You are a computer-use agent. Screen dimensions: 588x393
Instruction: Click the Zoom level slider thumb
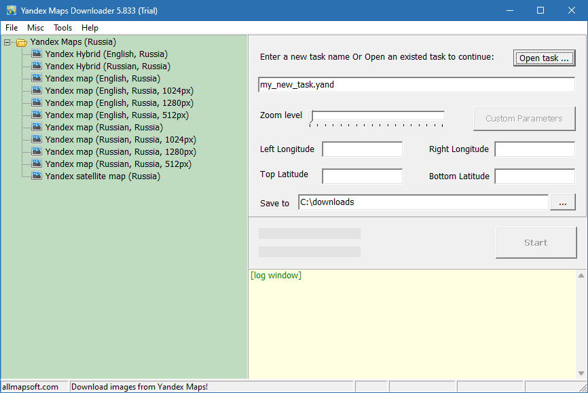click(310, 116)
